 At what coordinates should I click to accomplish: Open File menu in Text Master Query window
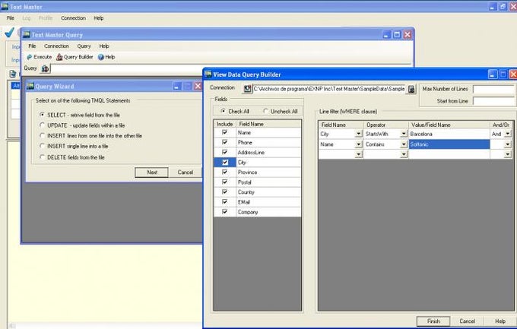click(32, 46)
